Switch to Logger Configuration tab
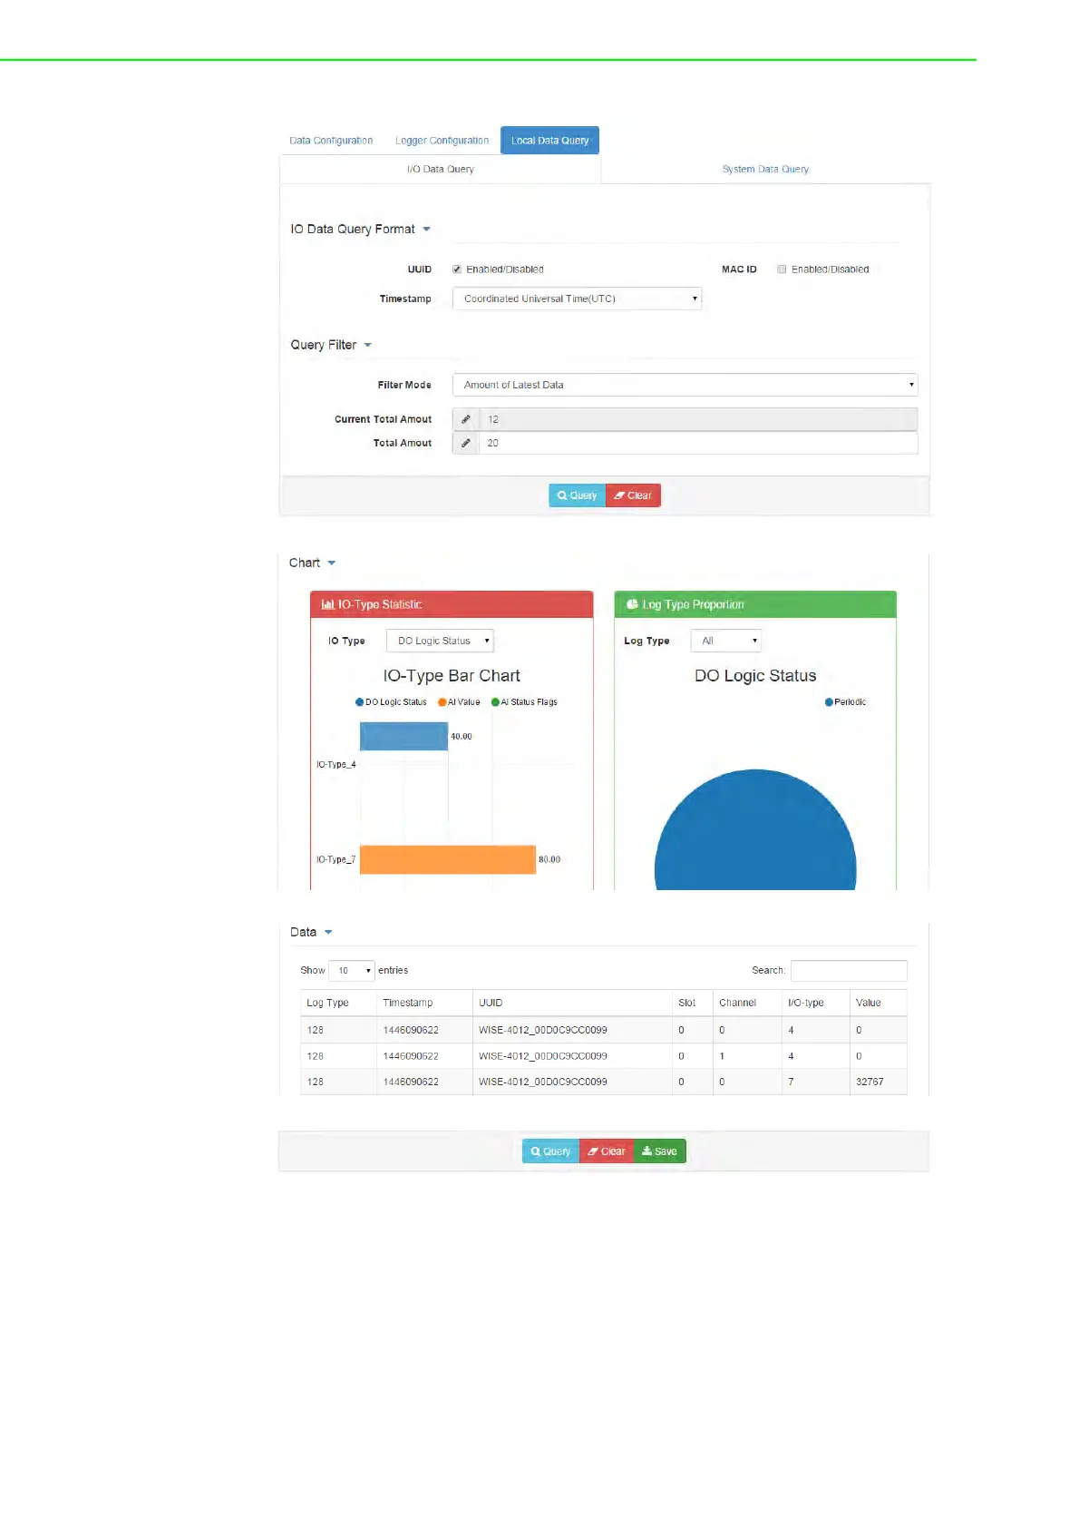 tap(442, 141)
